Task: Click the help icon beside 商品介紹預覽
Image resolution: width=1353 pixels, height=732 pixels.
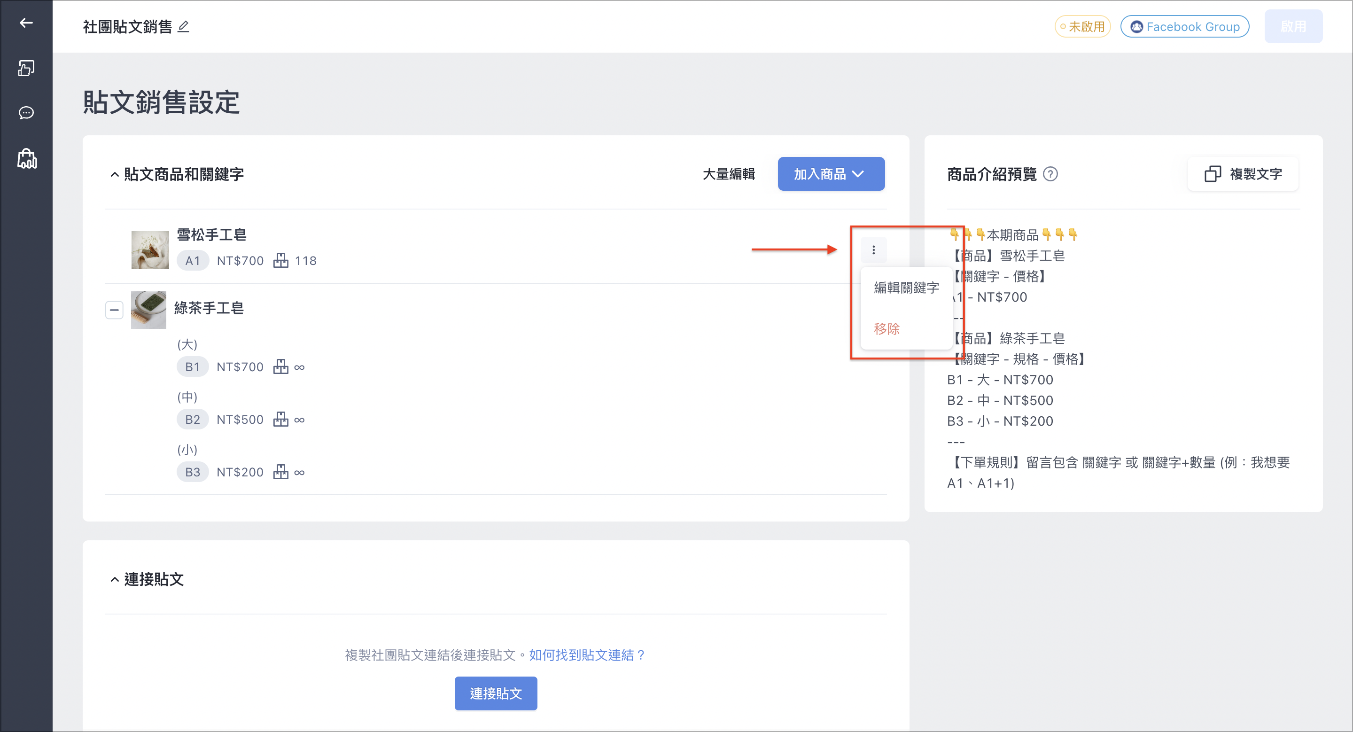Action: (x=1050, y=174)
